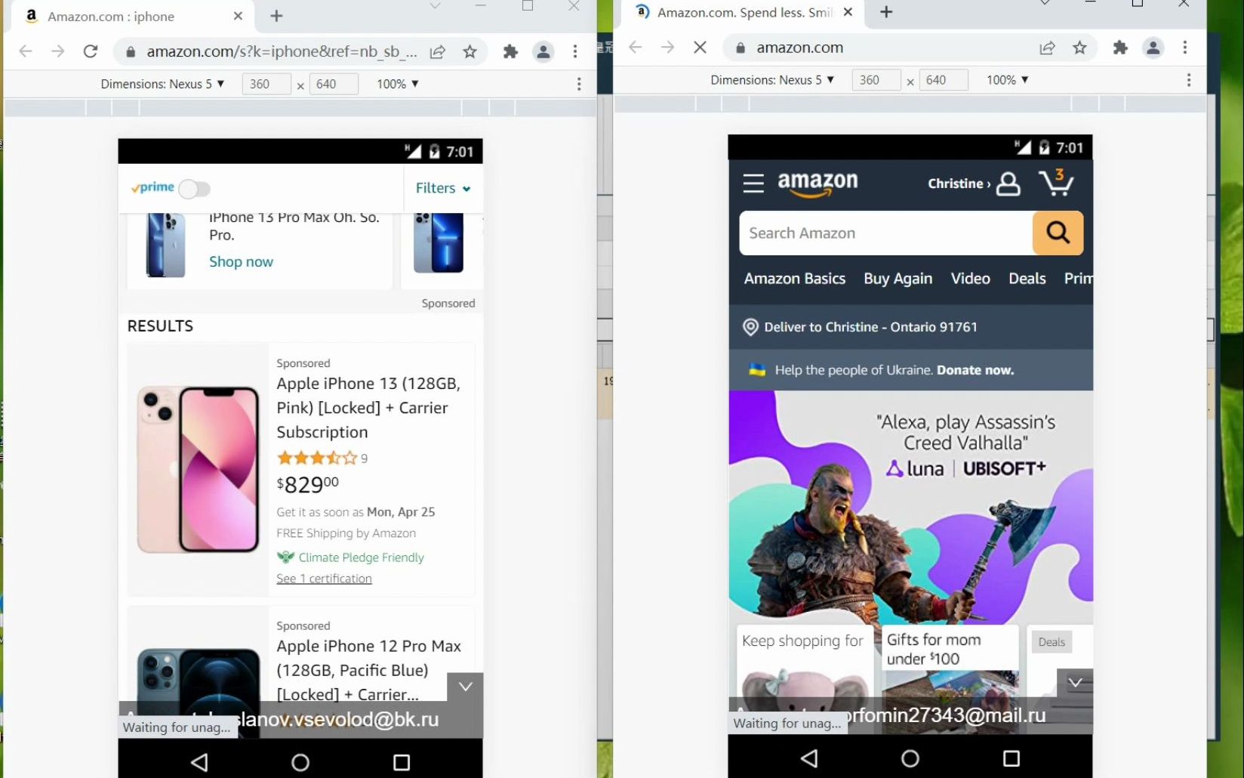1244x778 pixels.
Task: Click Donate now Ukraine link
Action: coord(975,370)
